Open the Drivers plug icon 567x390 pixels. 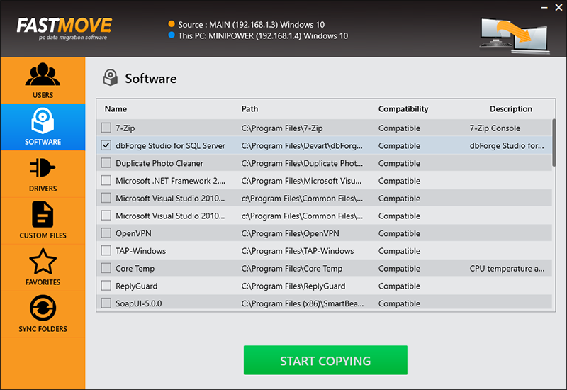pos(43,168)
